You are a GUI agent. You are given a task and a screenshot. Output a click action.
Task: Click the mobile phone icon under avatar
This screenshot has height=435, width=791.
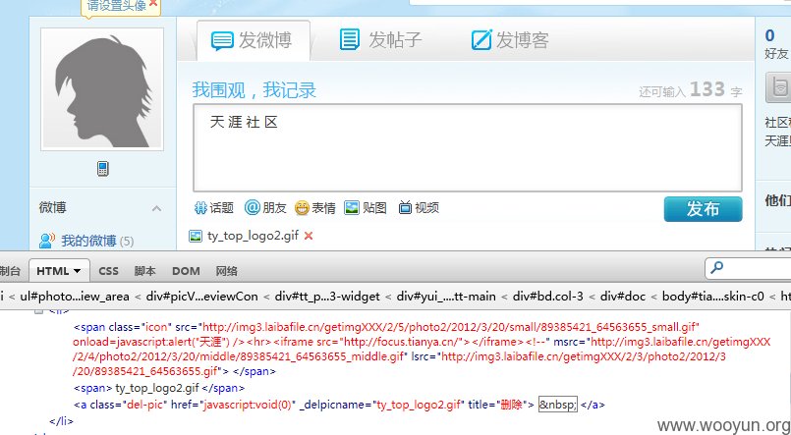[103, 168]
